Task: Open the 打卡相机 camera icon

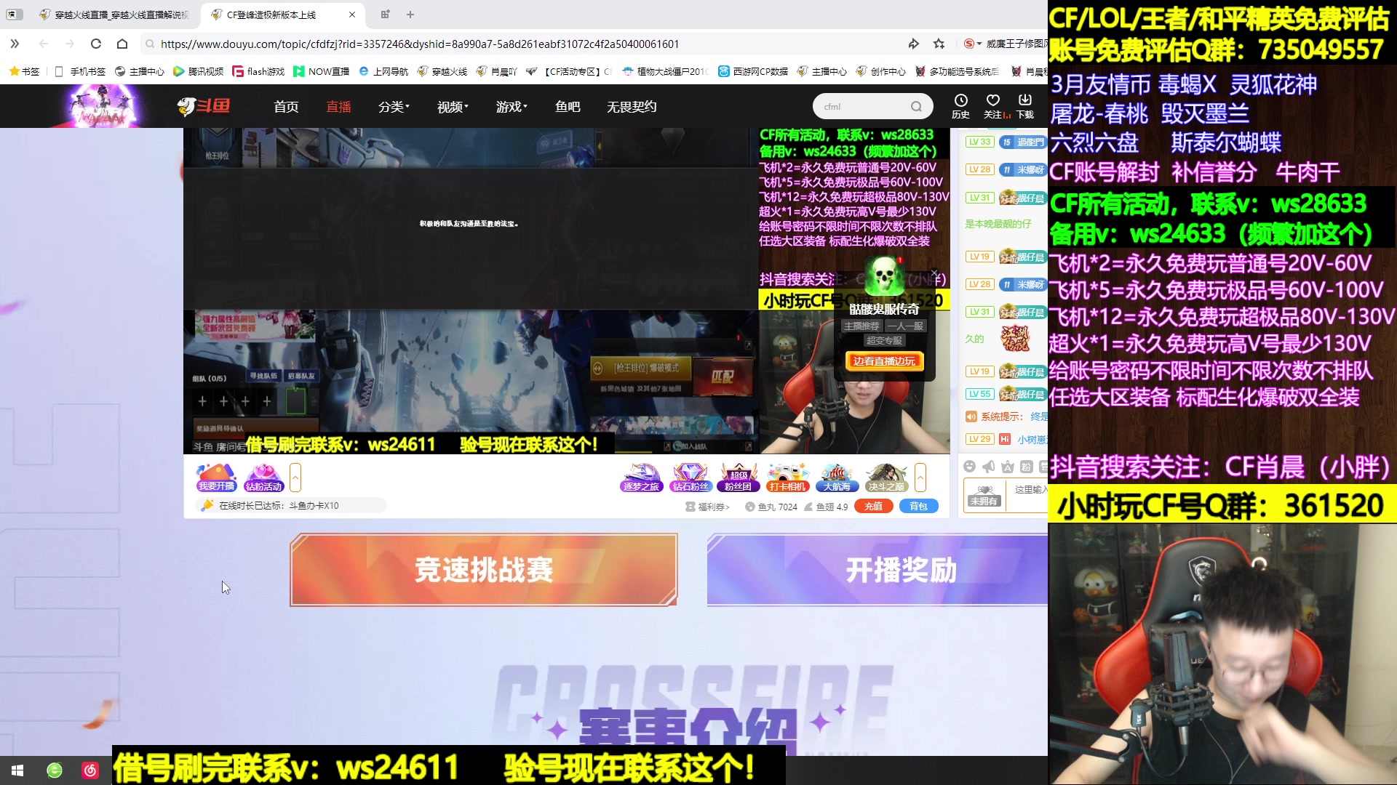Action: (x=788, y=478)
